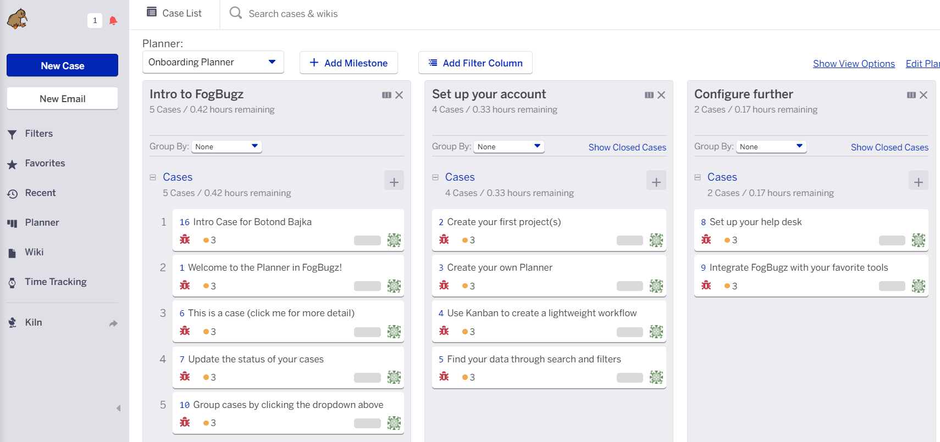Show Closed Cases in Configure further

889,147
